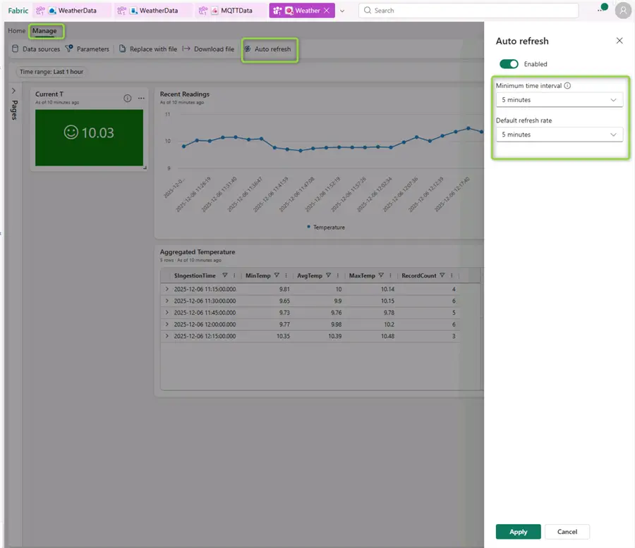The image size is (635, 548).
Task: Click the Download file label
Action: click(x=214, y=49)
